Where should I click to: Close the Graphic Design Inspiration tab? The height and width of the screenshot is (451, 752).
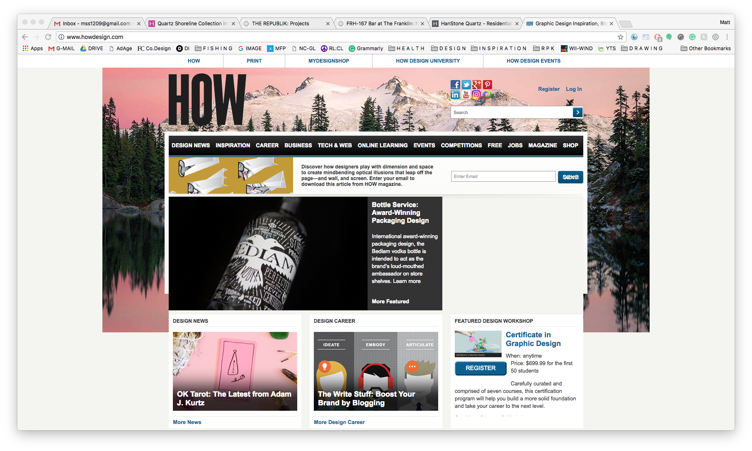coord(611,24)
